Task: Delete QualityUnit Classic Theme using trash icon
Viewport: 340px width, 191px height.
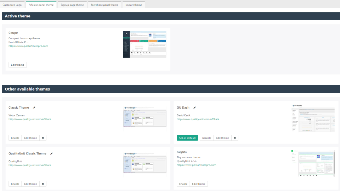Action: point(42,184)
